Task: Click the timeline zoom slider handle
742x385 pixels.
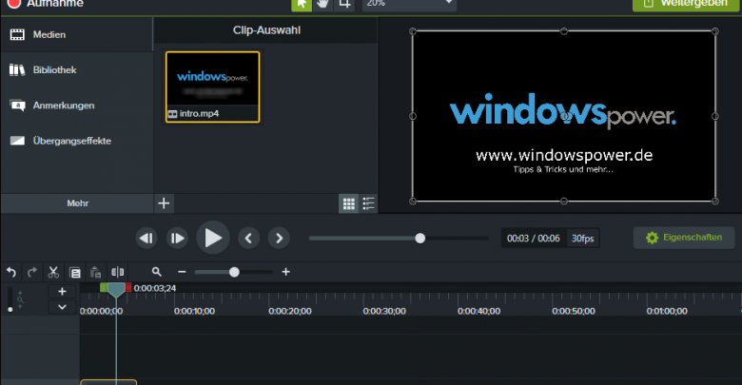Action: click(x=234, y=272)
